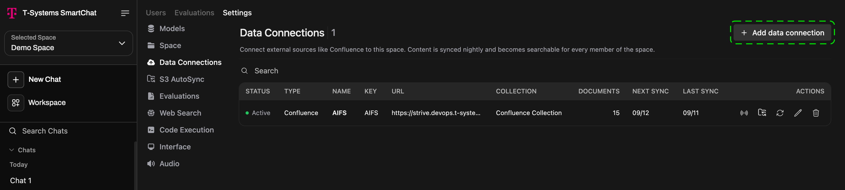Viewport: 845px width, 190px height.
Task: Select Data Connections in settings menu
Action: tap(184, 62)
